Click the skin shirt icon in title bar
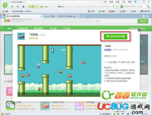The image size is (152, 116). click(x=135, y=2)
